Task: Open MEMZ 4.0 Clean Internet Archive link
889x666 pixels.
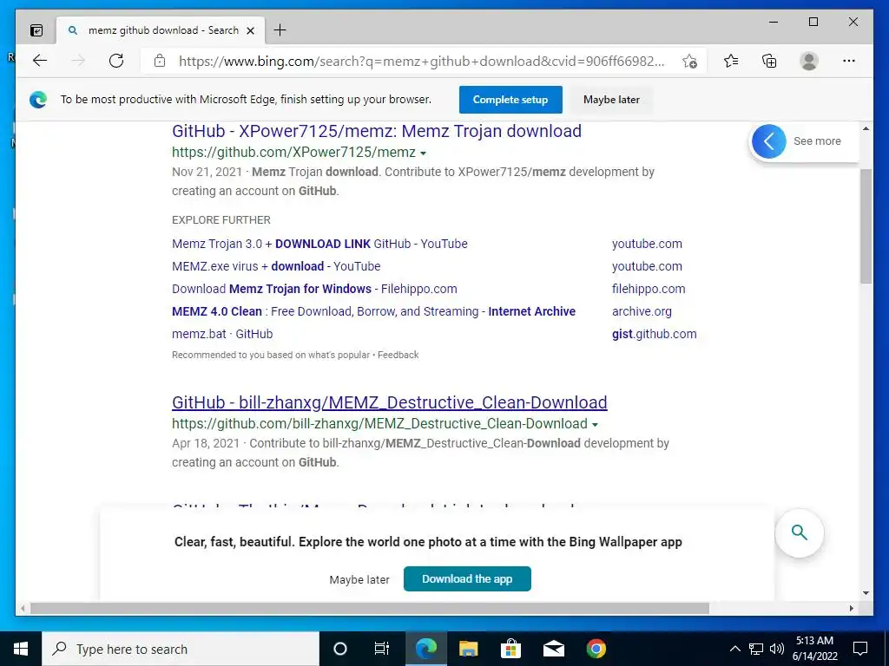Action: [373, 311]
